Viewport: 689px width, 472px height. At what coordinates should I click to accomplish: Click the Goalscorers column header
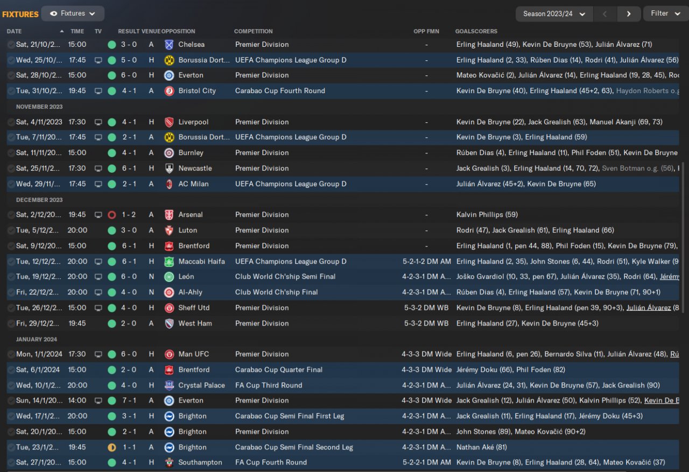pyautogui.click(x=476, y=31)
